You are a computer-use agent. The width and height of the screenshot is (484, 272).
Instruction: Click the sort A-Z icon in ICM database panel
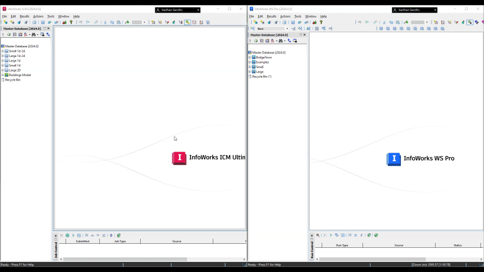[26, 35]
